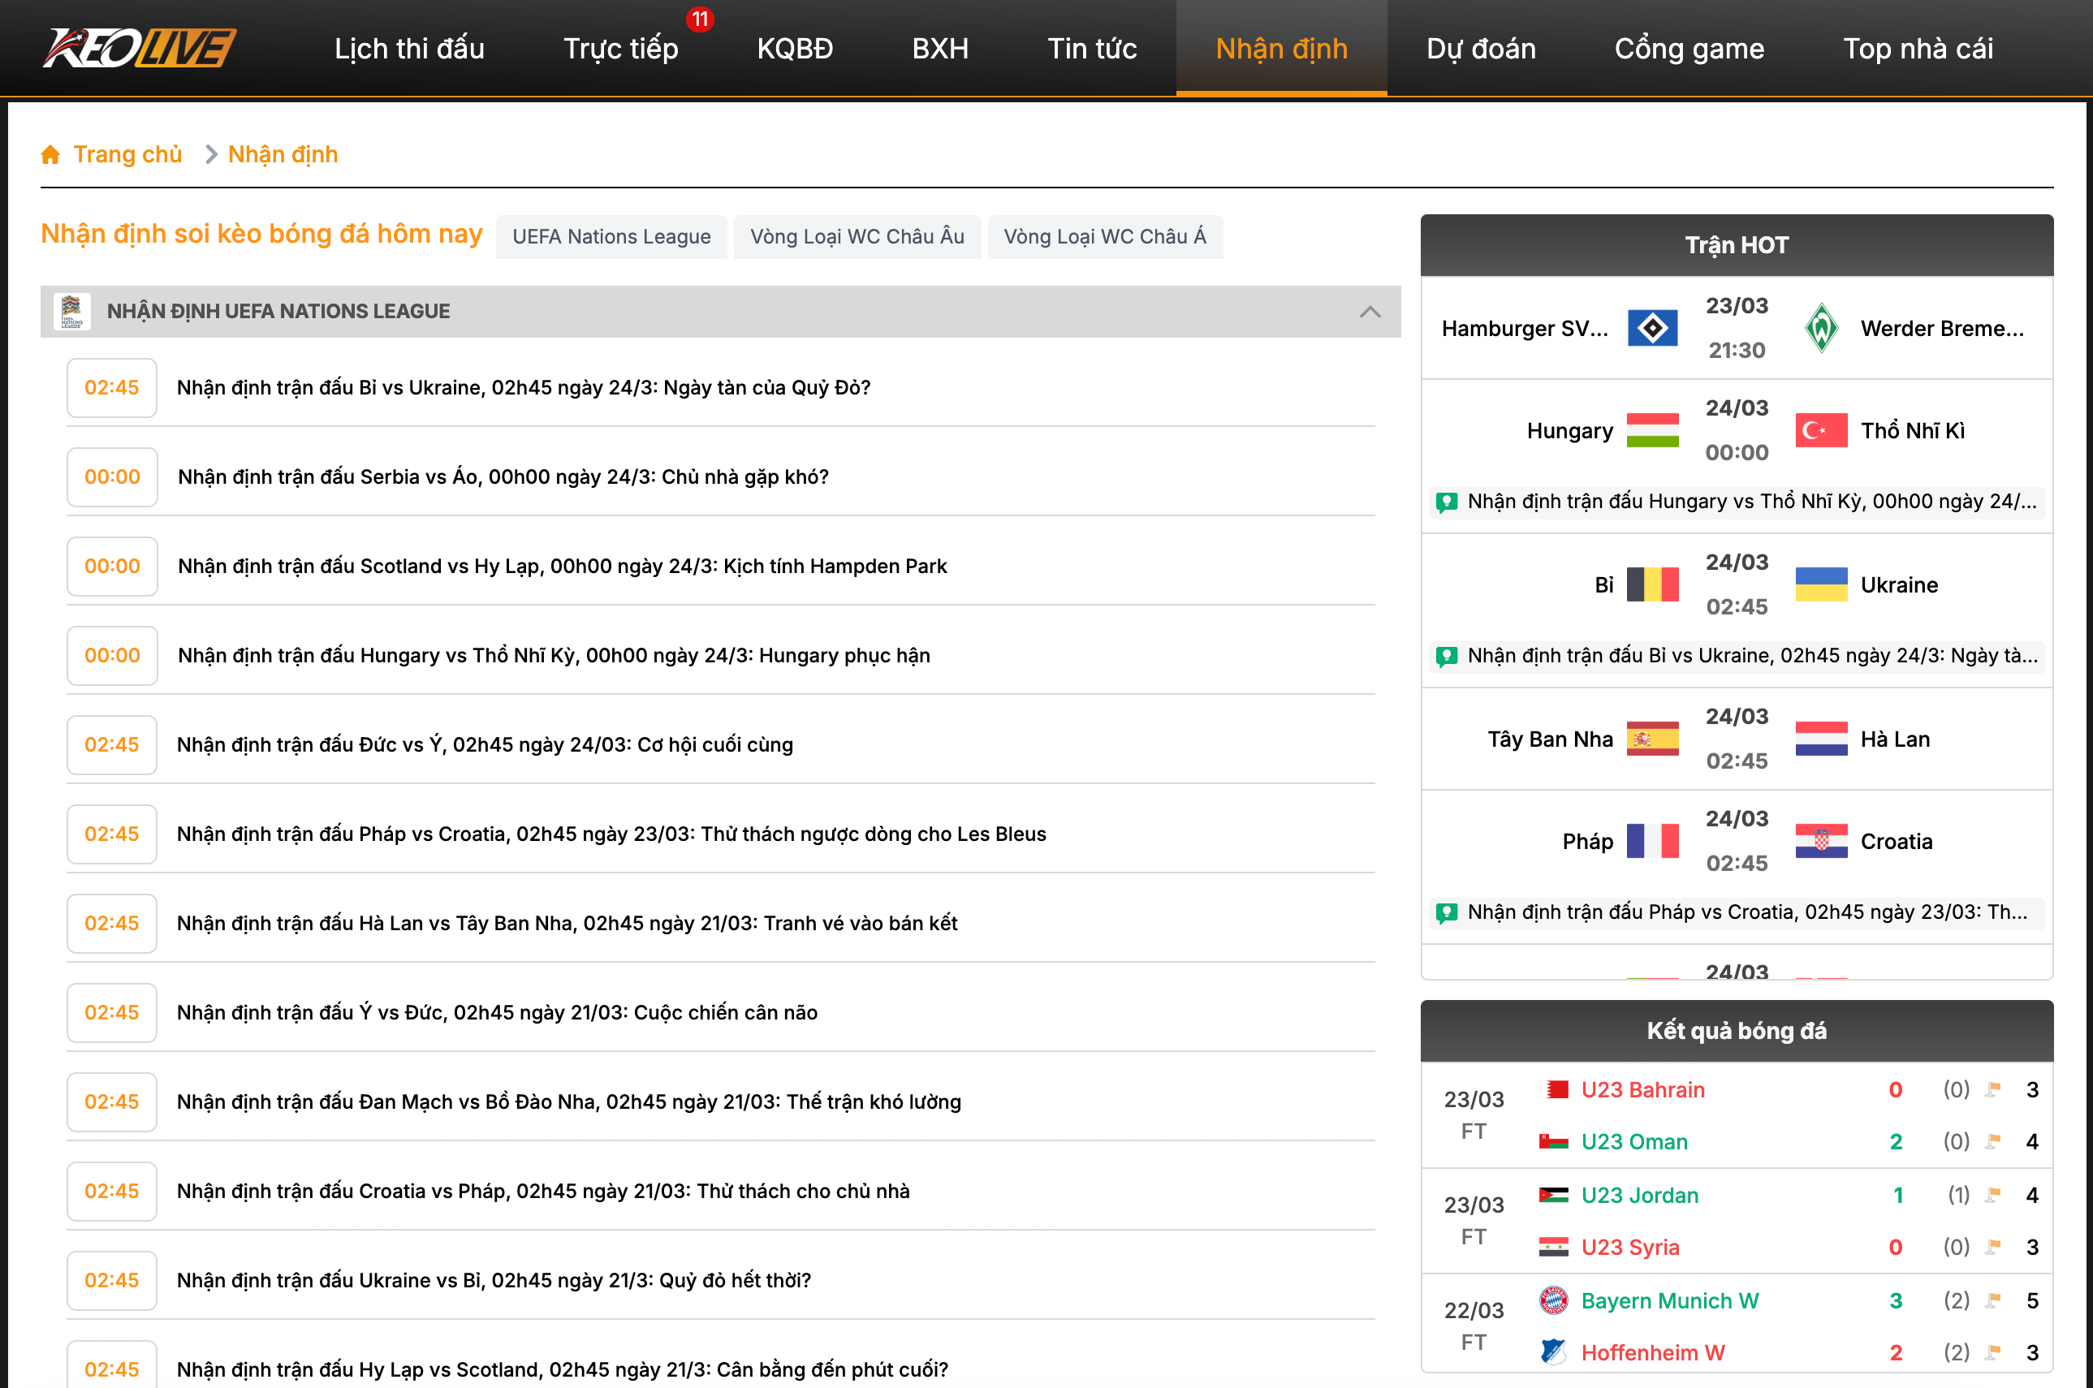Screen dimensions: 2093x1388
Task: Filter by Vòng Loại WC Châu Âu
Action: click(857, 236)
